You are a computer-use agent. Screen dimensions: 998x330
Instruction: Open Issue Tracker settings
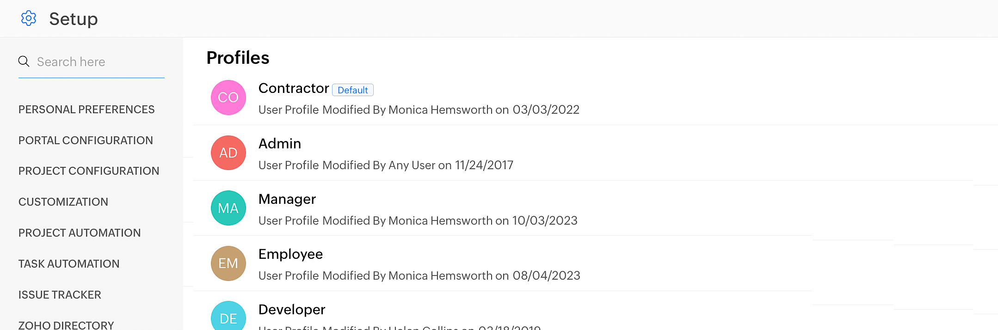[60, 295]
